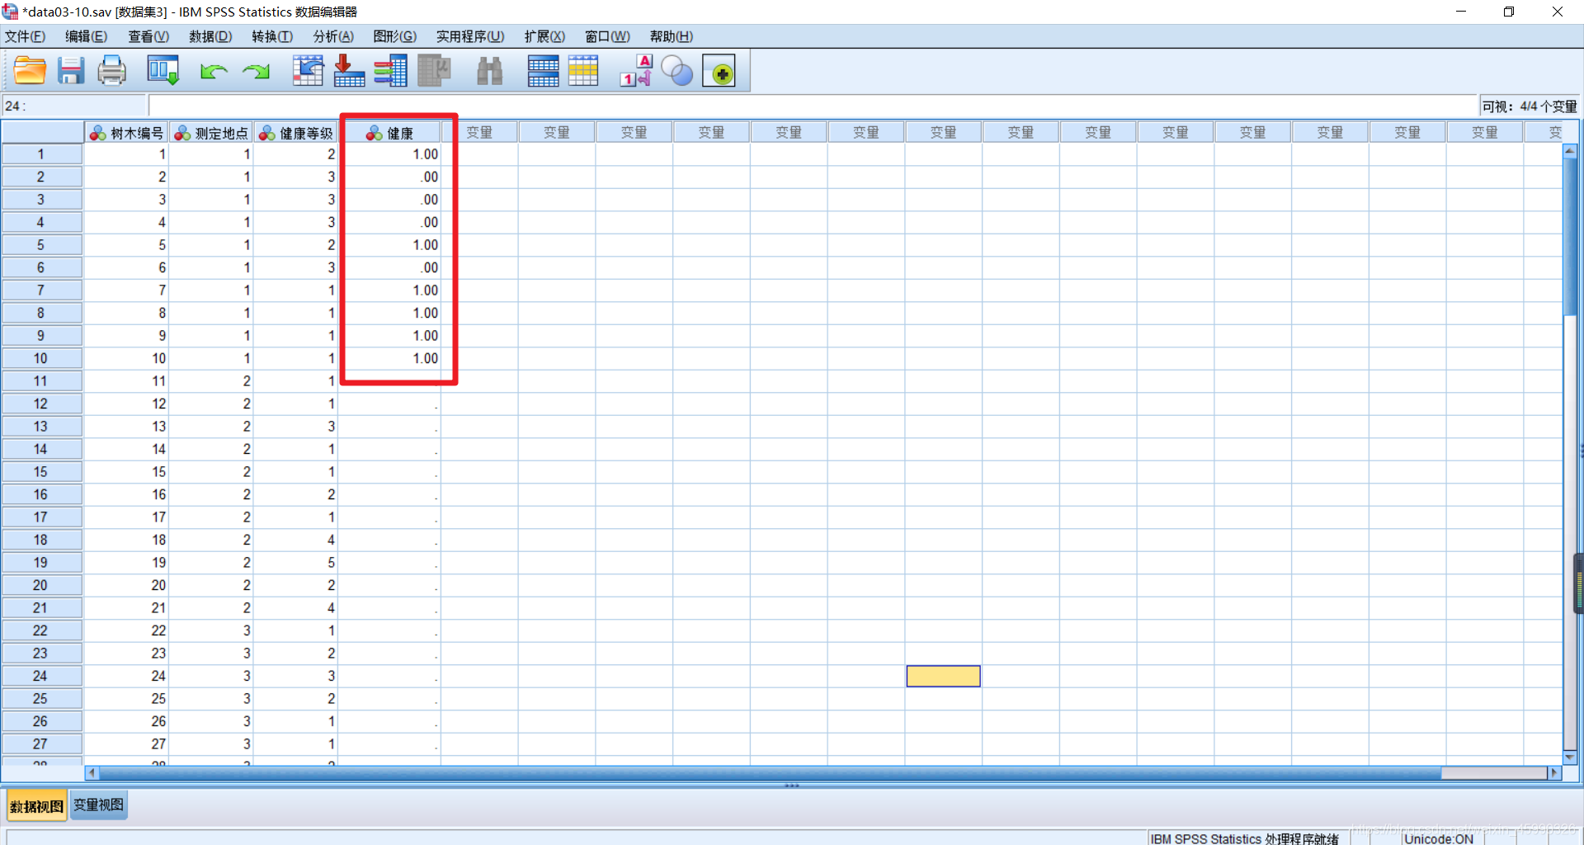Screen dimensions: 1584x845
Task: Click horizontal scrollbar right arrow
Action: 1554,773
